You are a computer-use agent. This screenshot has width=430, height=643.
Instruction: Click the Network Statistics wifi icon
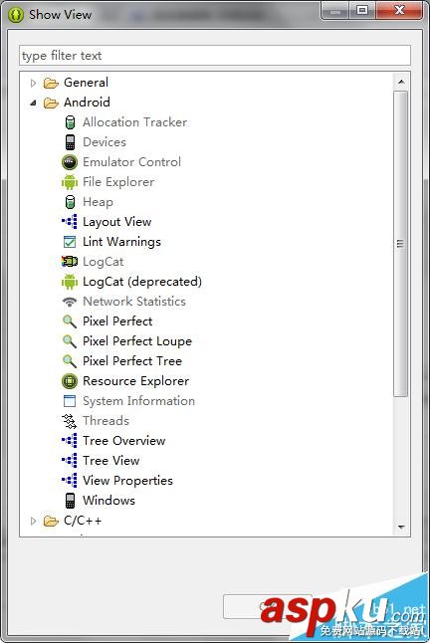tap(70, 302)
